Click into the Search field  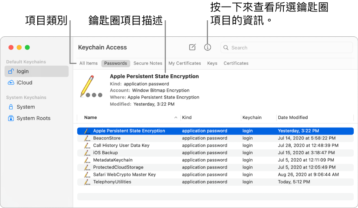tap(286, 47)
